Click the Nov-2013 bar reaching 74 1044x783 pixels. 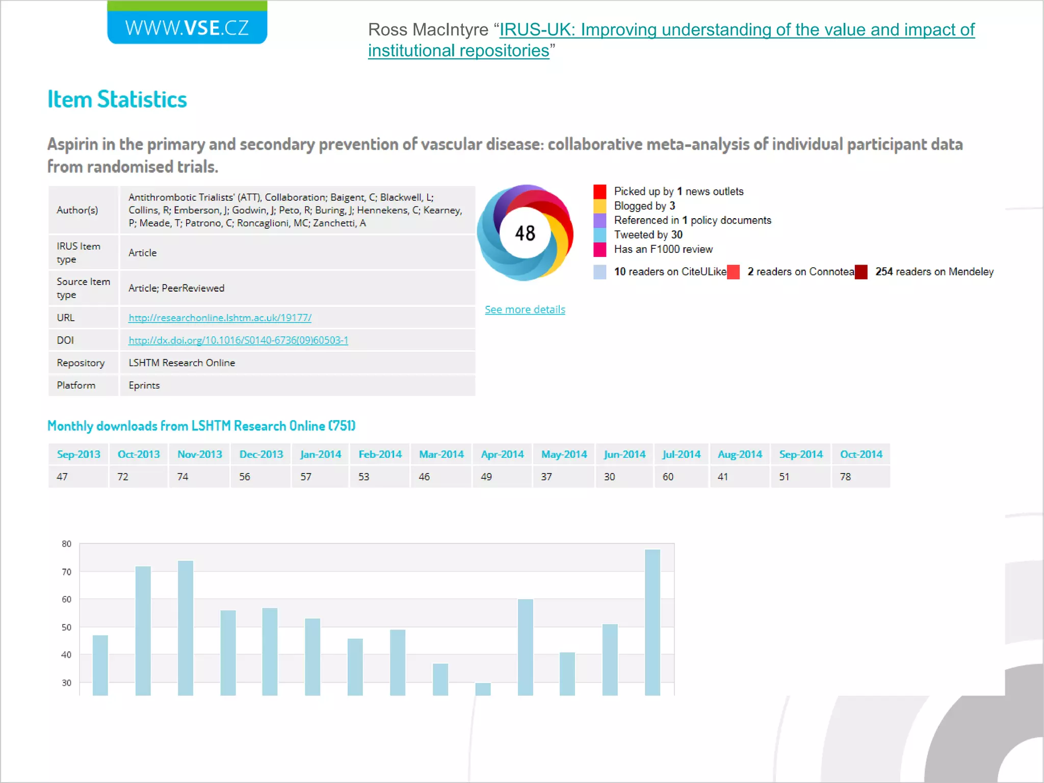click(x=186, y=627)
